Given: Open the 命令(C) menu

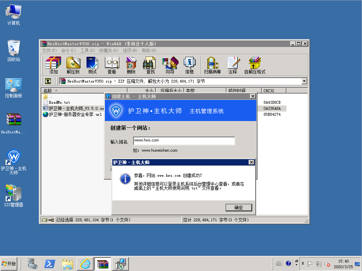Looking at the screenshot, I should click(68, 50).
